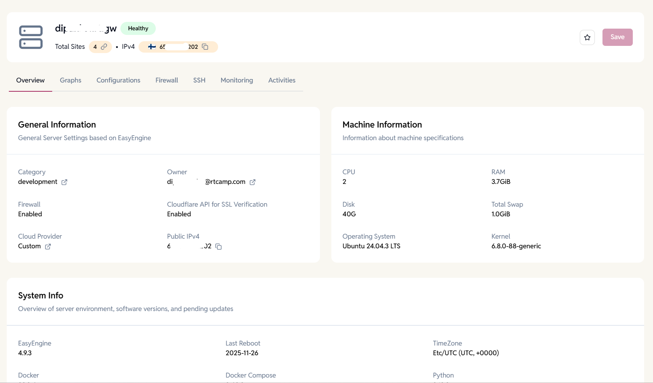Click the owner email address
Screen dimensions: 653x383
click(206, 182)
